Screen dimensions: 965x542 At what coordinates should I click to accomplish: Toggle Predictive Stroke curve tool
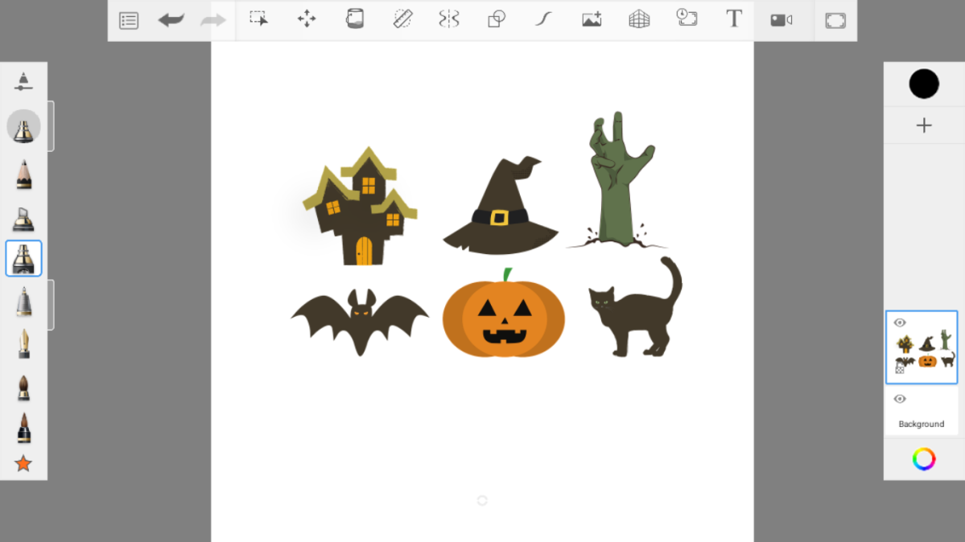coord(544,19)
